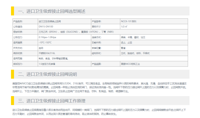
Task: Click the 不锈钢304/316L body material cell
Action: (x=47, y=53)
